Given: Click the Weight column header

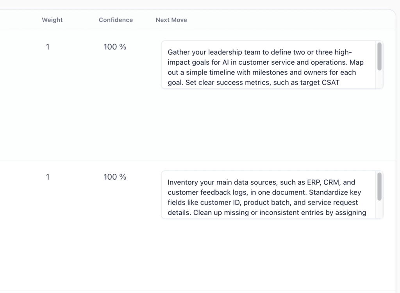Looking at the screenshot, I should [x=52, y=20].
